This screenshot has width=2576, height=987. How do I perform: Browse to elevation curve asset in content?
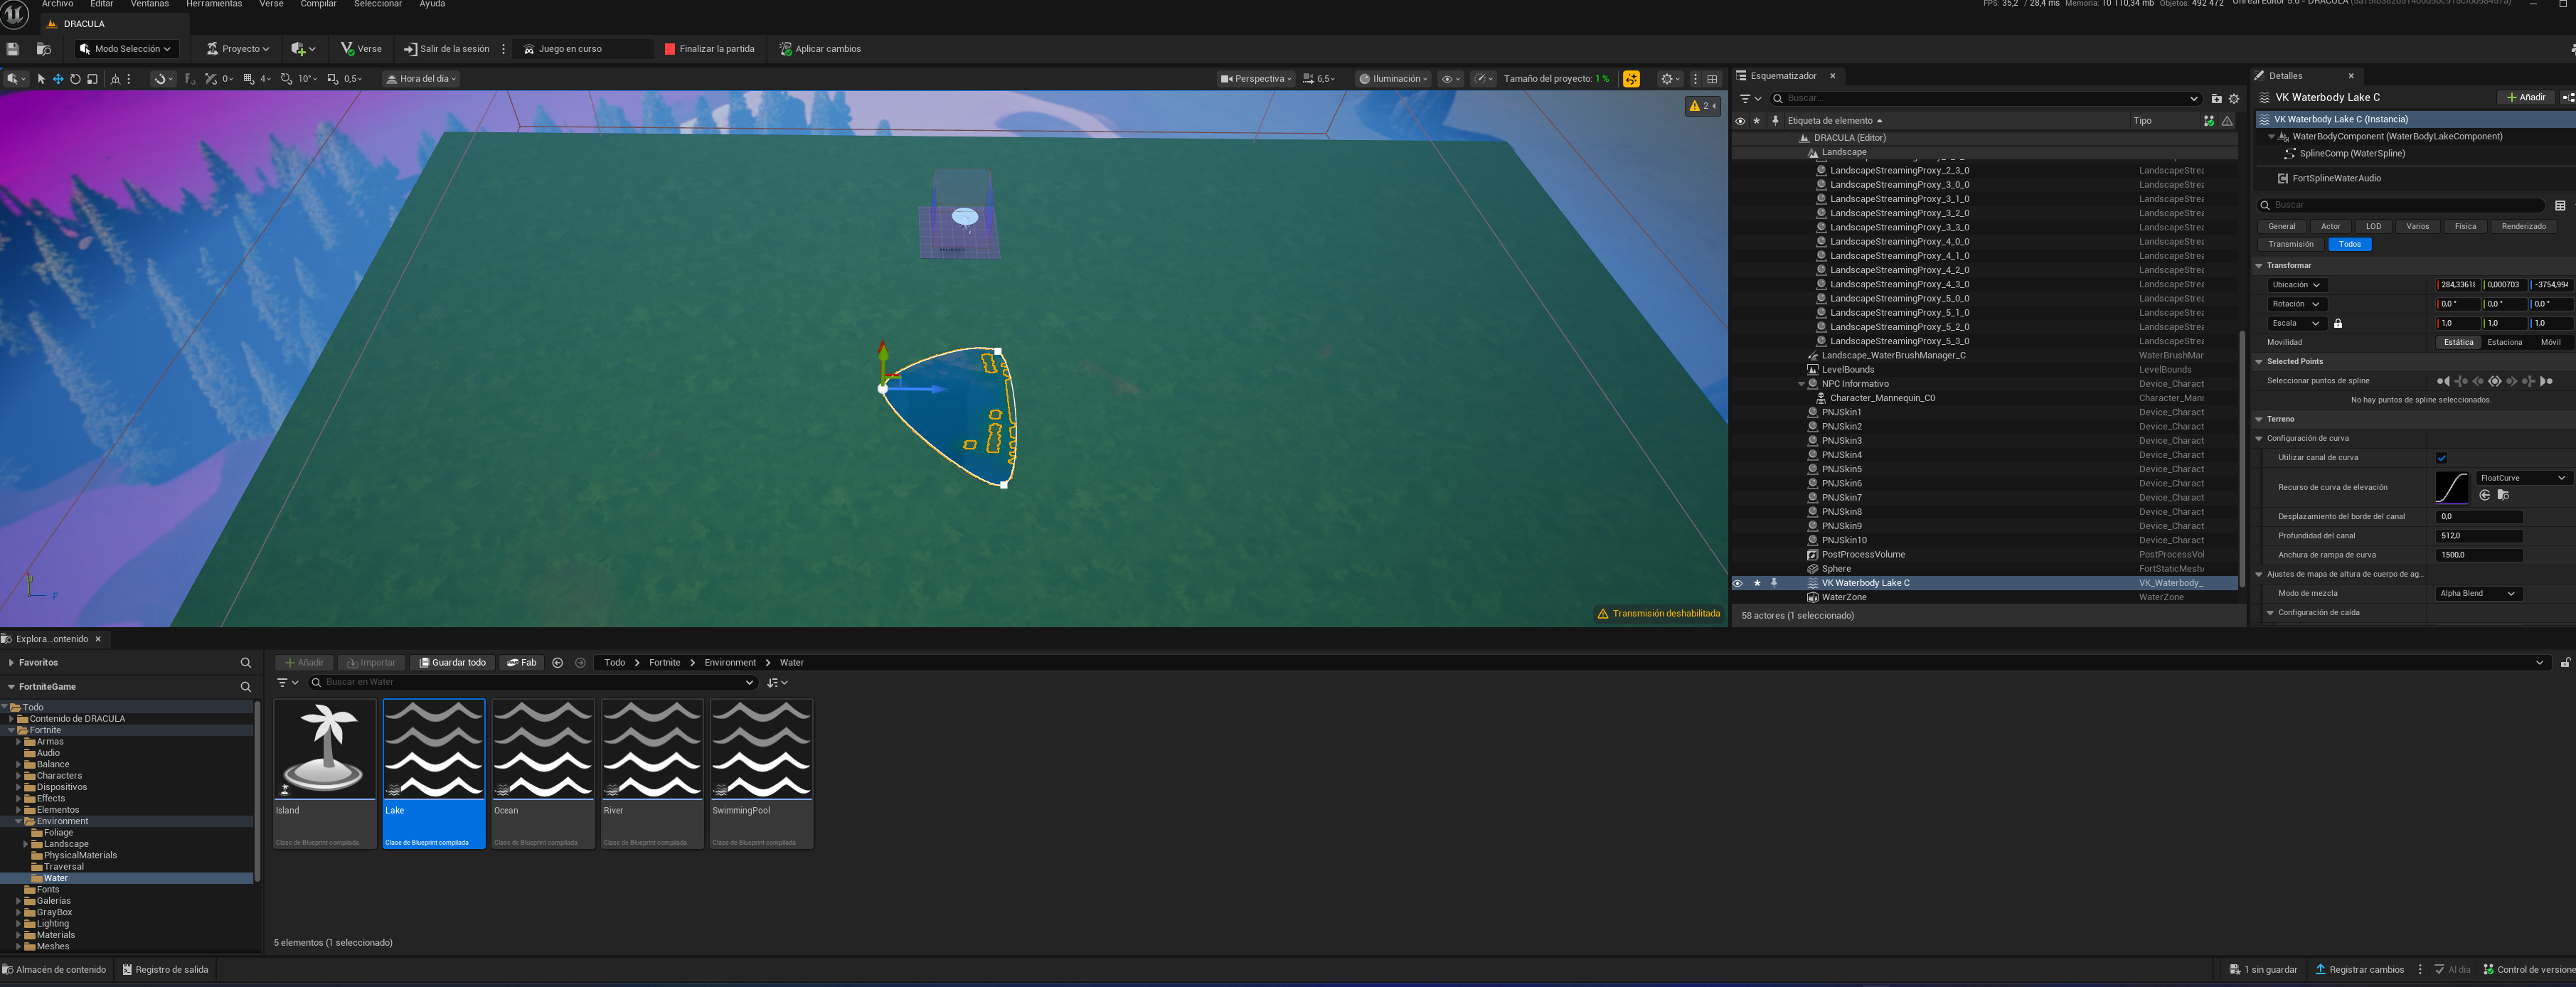tap(2503, 495)
